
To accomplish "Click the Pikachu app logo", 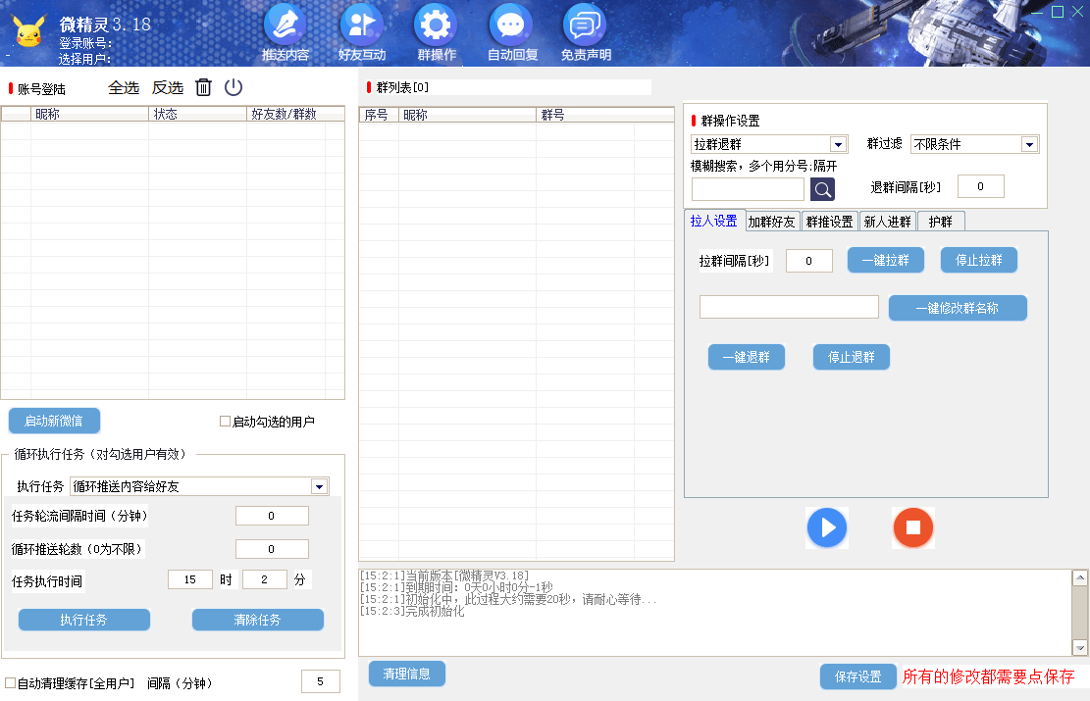I will coord(29,32).
